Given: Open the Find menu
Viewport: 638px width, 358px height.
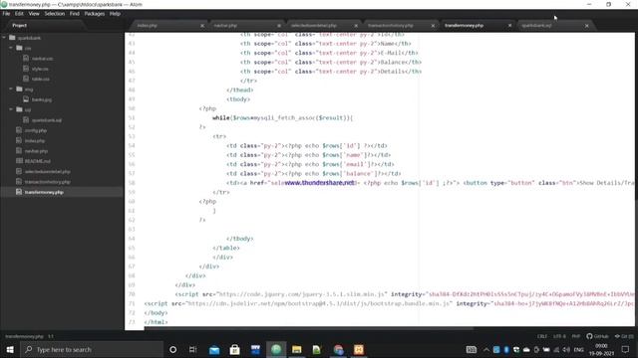Looking at the screenshot, I should (75, 13).
